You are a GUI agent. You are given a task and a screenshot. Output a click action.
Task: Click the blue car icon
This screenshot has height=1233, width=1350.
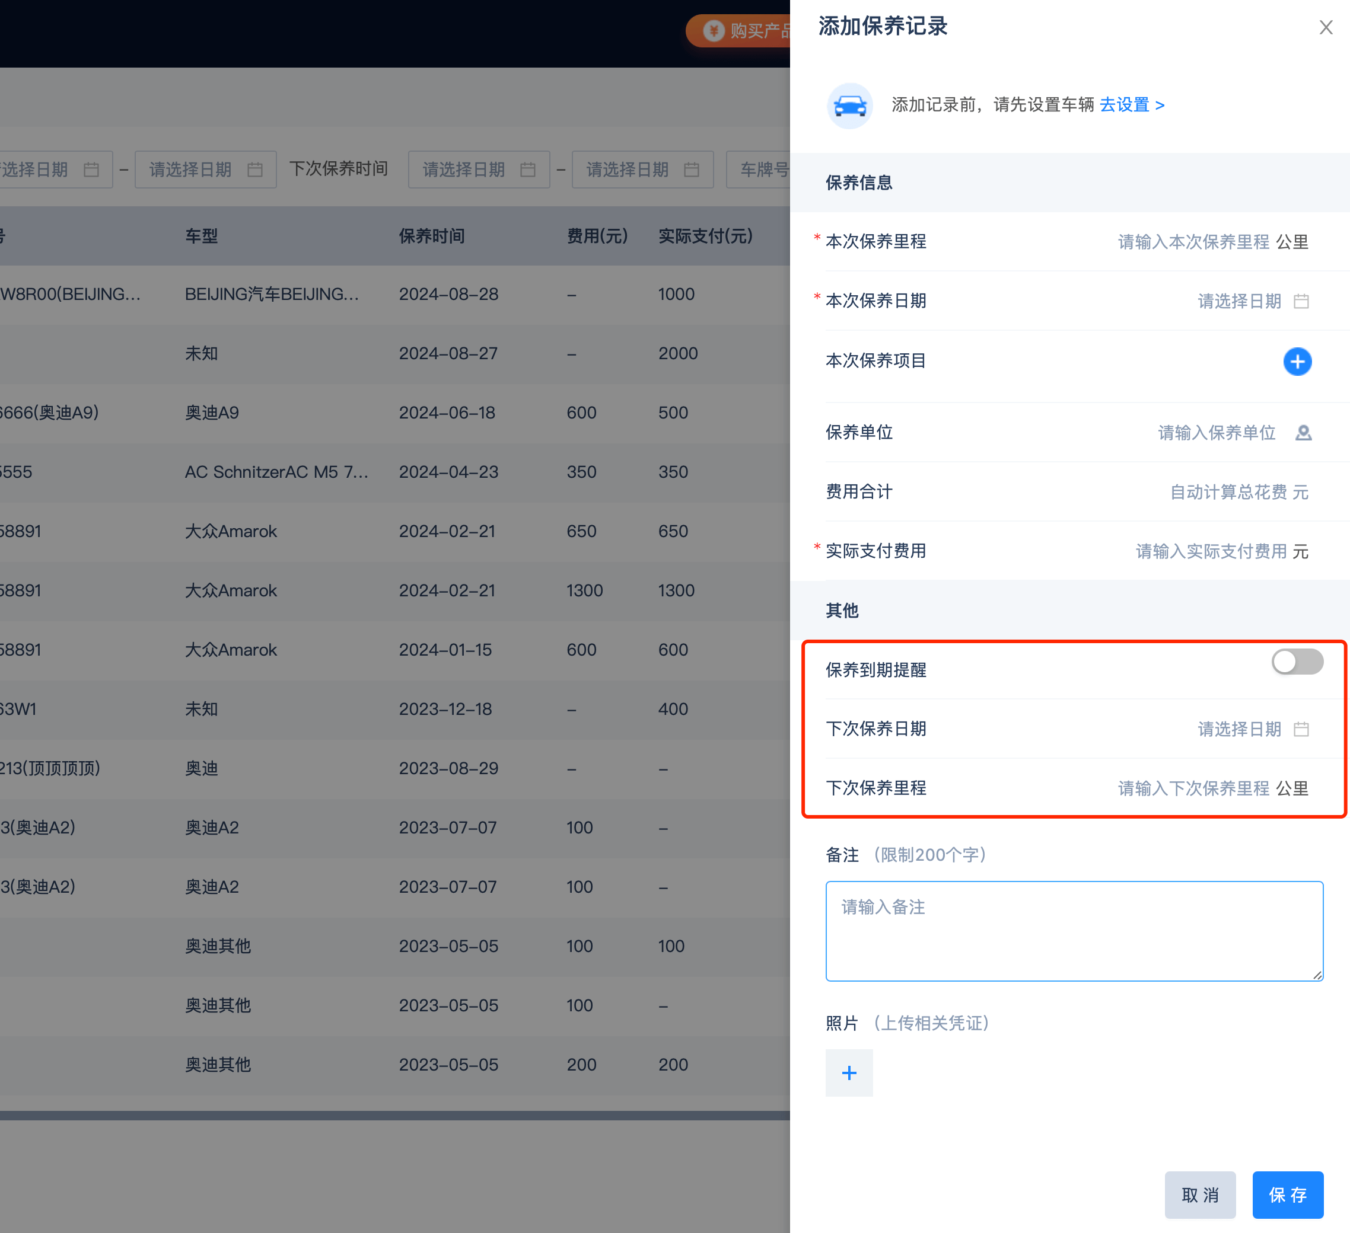pos(850,105)
